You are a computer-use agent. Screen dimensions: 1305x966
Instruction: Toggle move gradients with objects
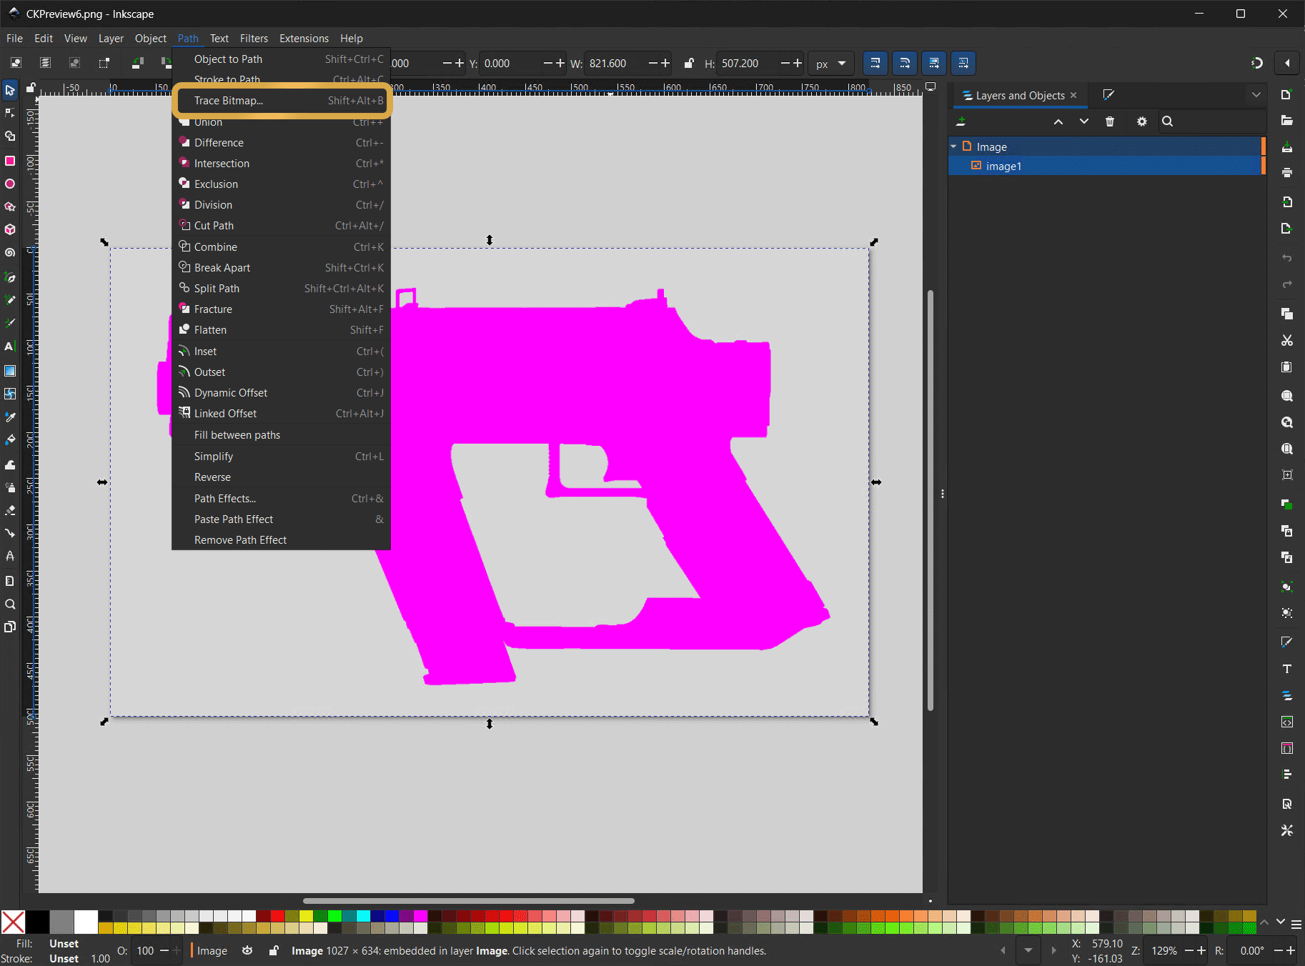pos(934,63)
